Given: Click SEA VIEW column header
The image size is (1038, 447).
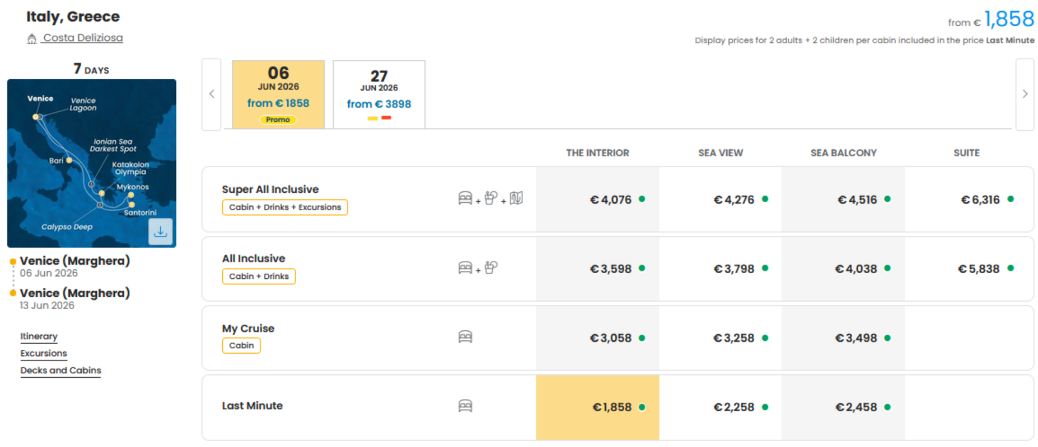Looking at the screenshot, I should point(721,153).
